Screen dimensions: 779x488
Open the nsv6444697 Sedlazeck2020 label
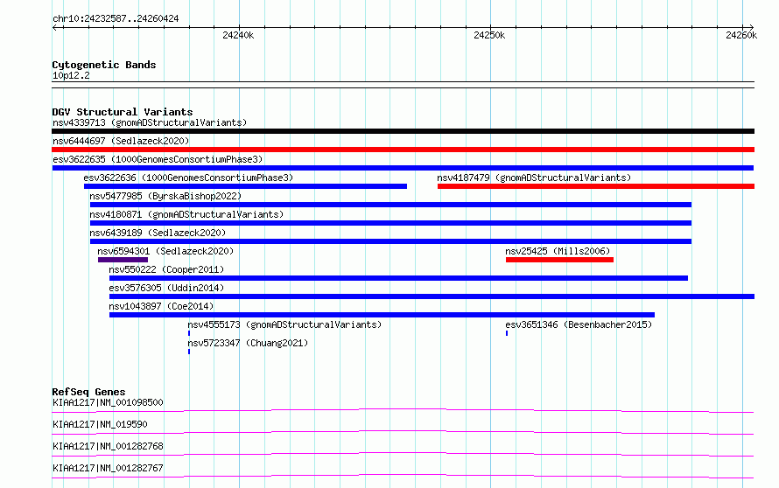121,141
